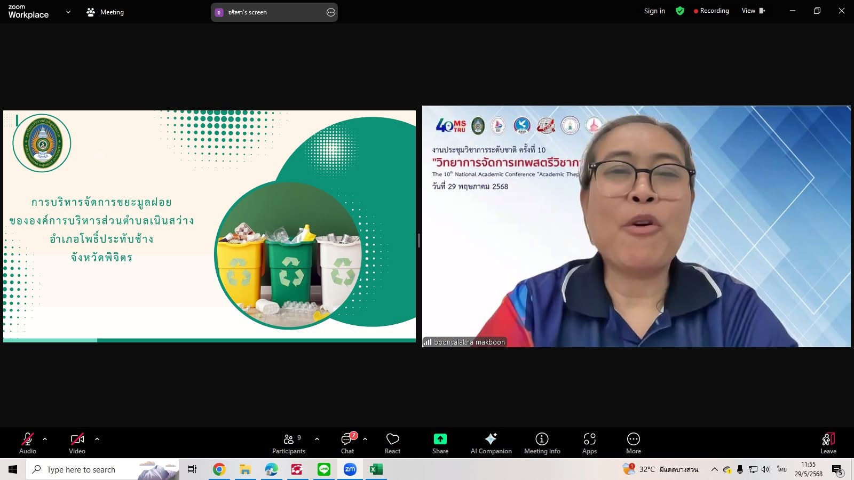Open the View layout menu
This screenshot has width=854, height=480.
pos(753,11)
